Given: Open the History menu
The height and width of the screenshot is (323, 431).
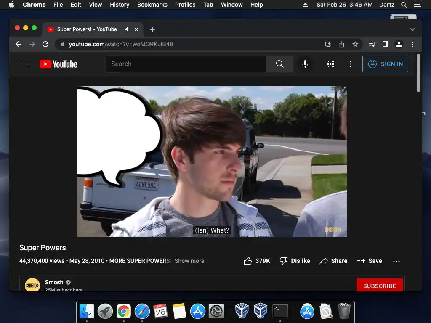Looking at the screenshot, I should (x=120, y=5).
